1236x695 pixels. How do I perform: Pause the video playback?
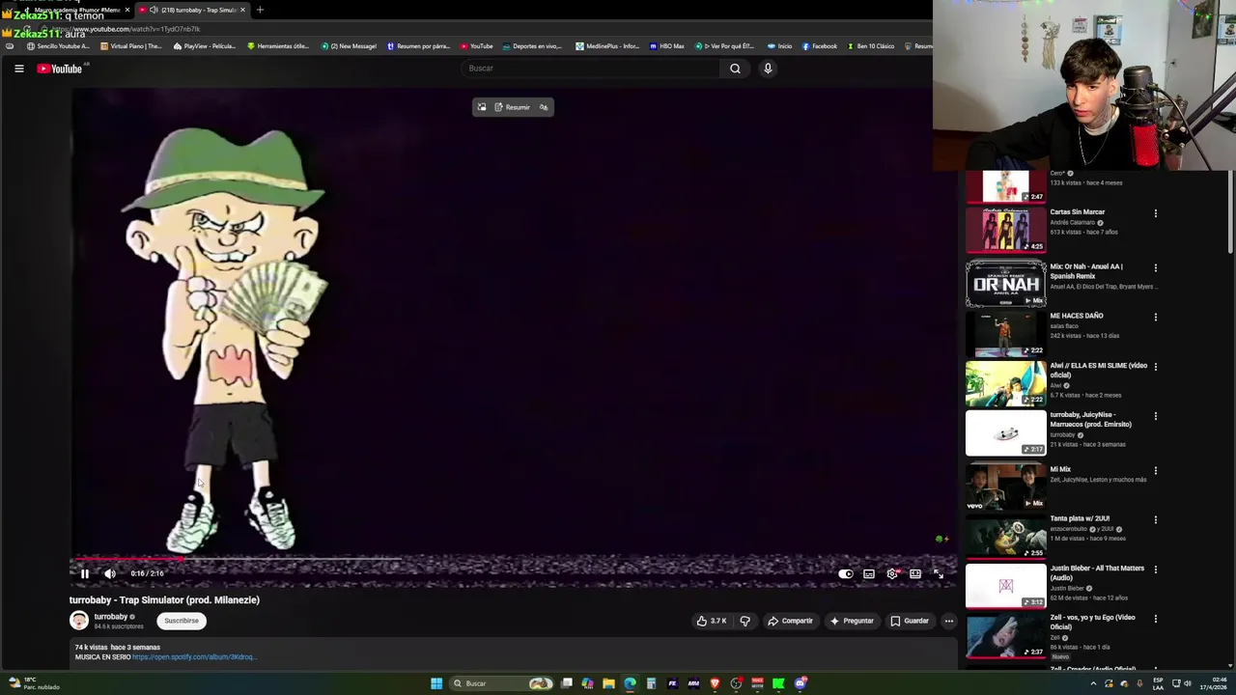[x=84, y=573]
